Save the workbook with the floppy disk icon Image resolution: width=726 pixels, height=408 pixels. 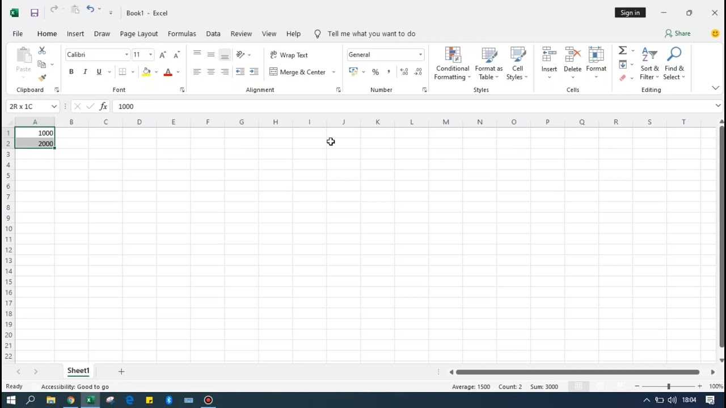click(35, 12)
